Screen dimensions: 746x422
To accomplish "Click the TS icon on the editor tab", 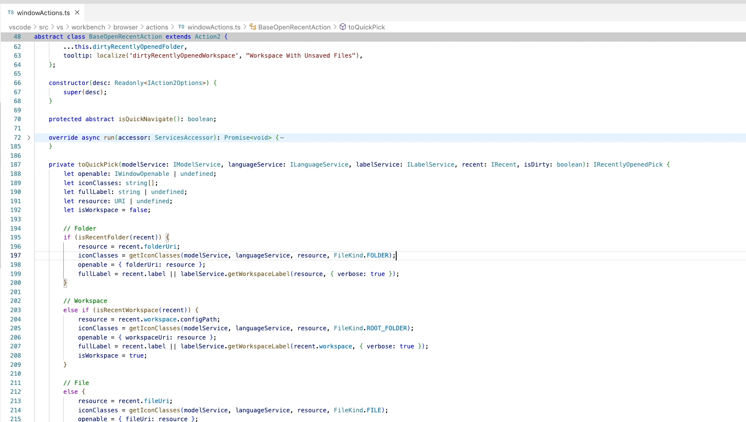I will 11,13.
